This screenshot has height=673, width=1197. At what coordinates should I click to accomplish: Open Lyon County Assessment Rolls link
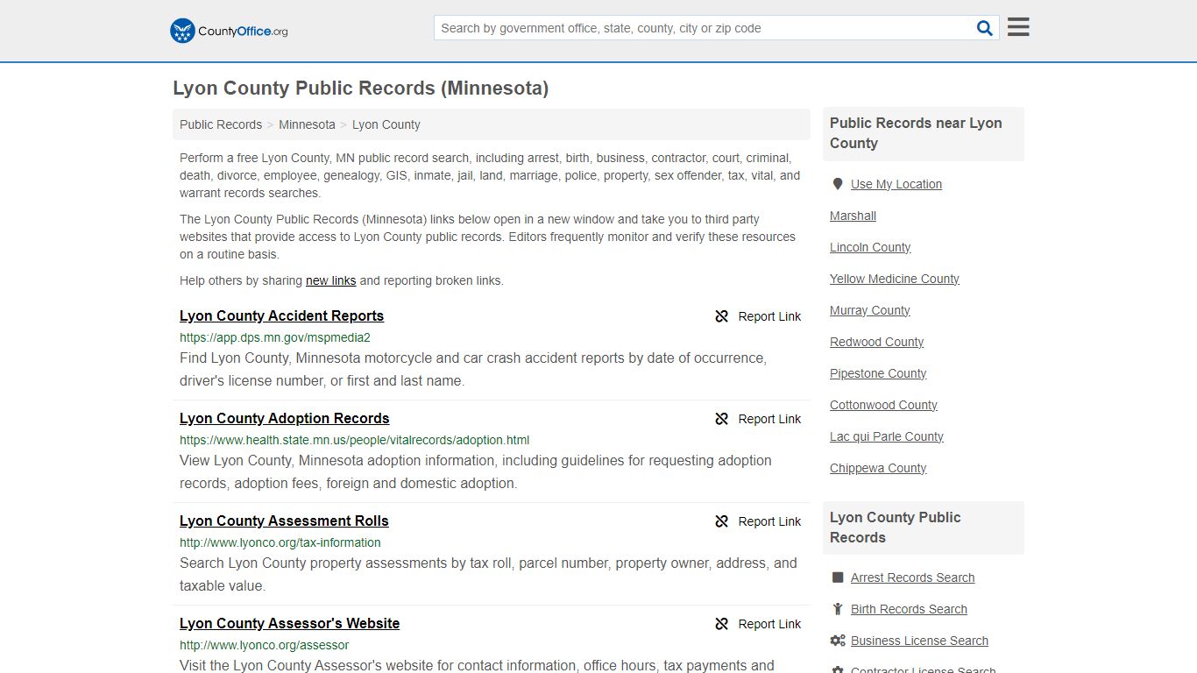[x=284, y=521]
